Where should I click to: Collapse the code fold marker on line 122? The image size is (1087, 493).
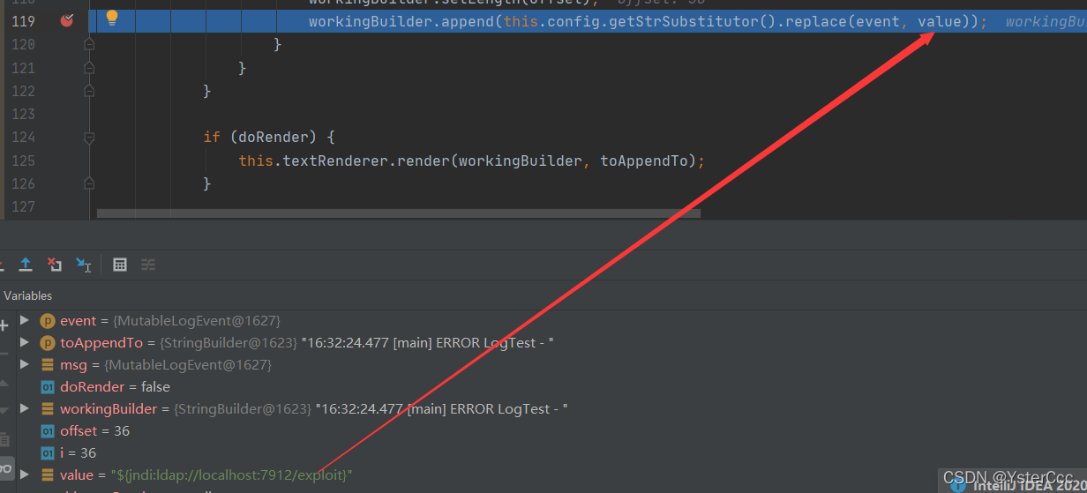pyautogui.click(x=89, y=91)
